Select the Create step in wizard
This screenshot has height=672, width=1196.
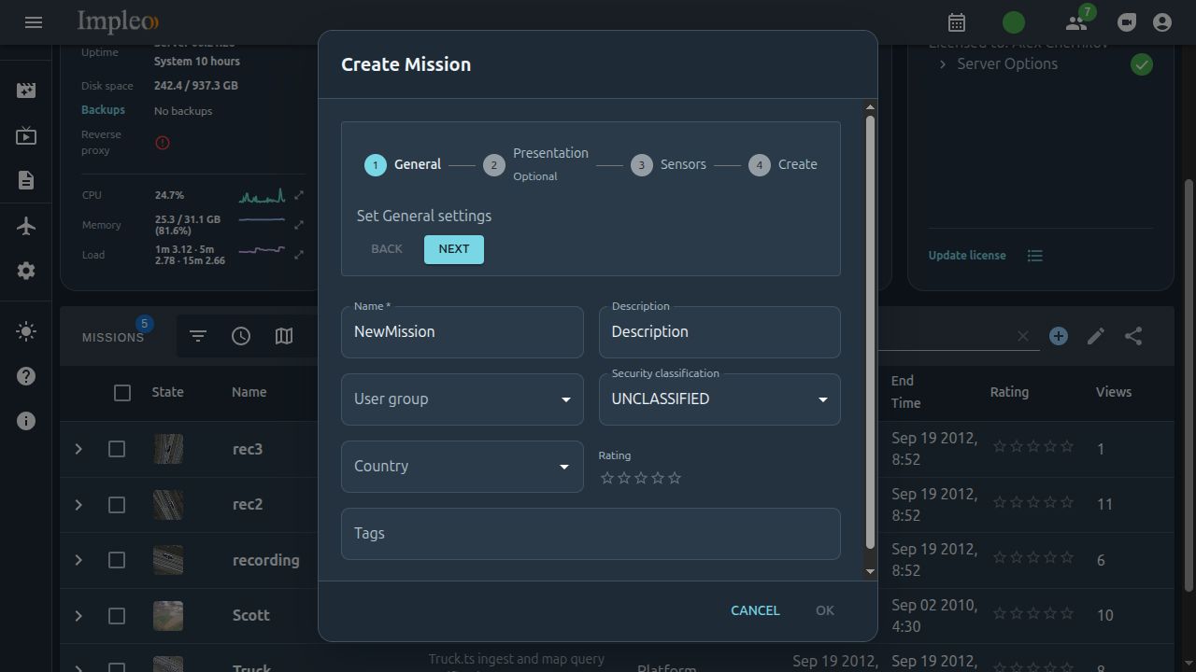(783, 164)
